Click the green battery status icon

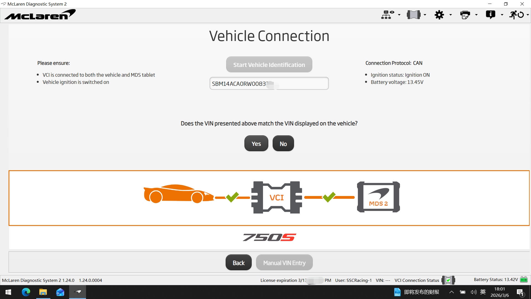(x=524, y=280)
